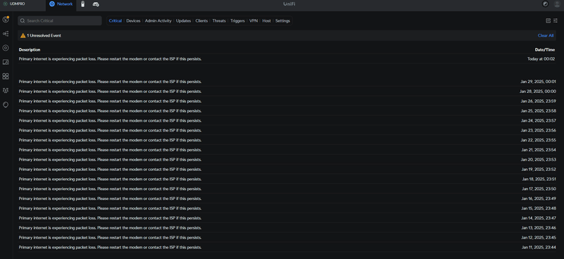Viewport: 564px width, 259px height.
Task: Open the filter sliders icon
Action: (556, 21)
